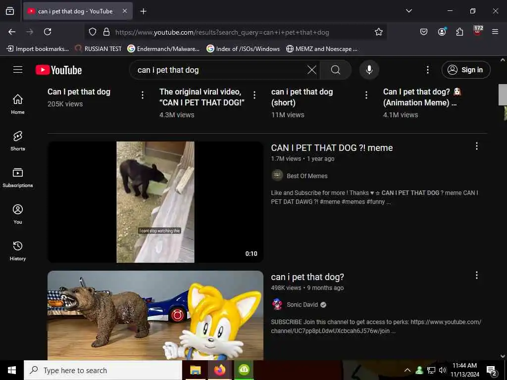Open Firefox View button
This screenshot has height=380, width=507.
[10, 11]
